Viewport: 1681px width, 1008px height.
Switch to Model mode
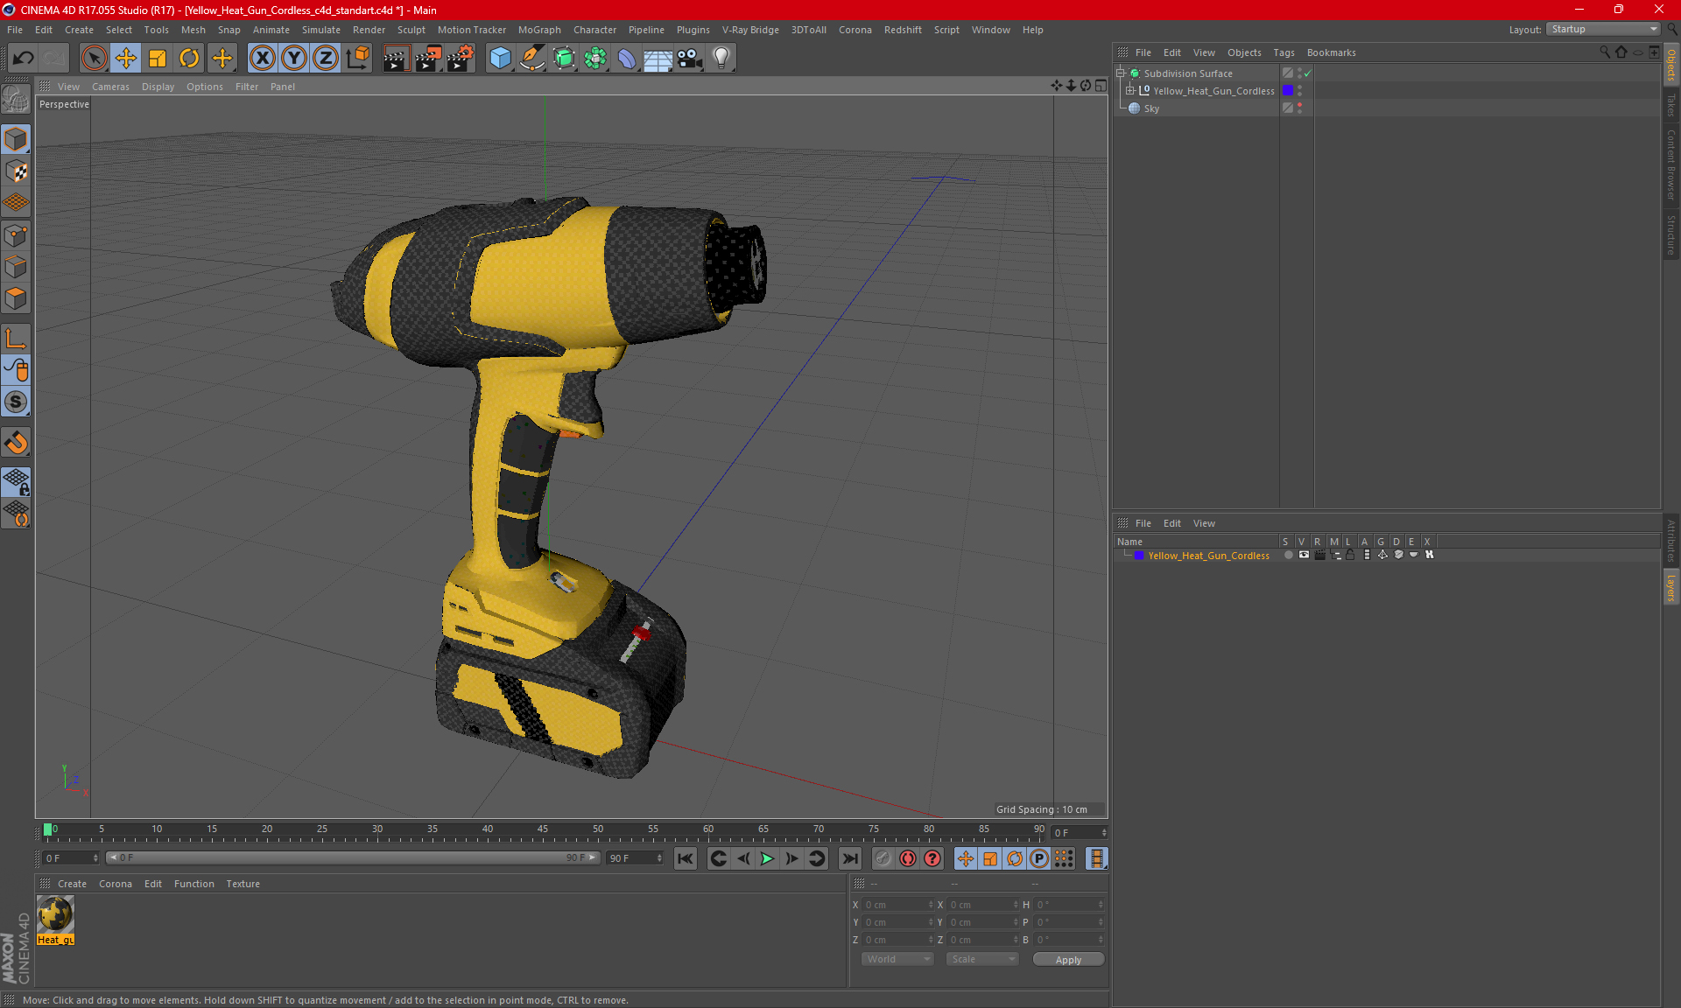coord(16,139)
